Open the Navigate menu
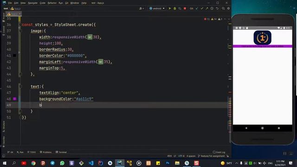Screen dimensions: 297x167 point(33,3)
